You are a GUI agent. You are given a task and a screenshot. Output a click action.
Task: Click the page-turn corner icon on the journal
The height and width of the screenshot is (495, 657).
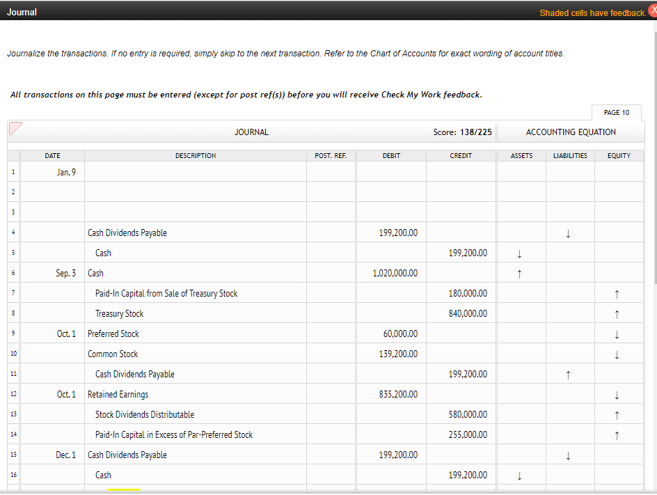pos(15,128)
